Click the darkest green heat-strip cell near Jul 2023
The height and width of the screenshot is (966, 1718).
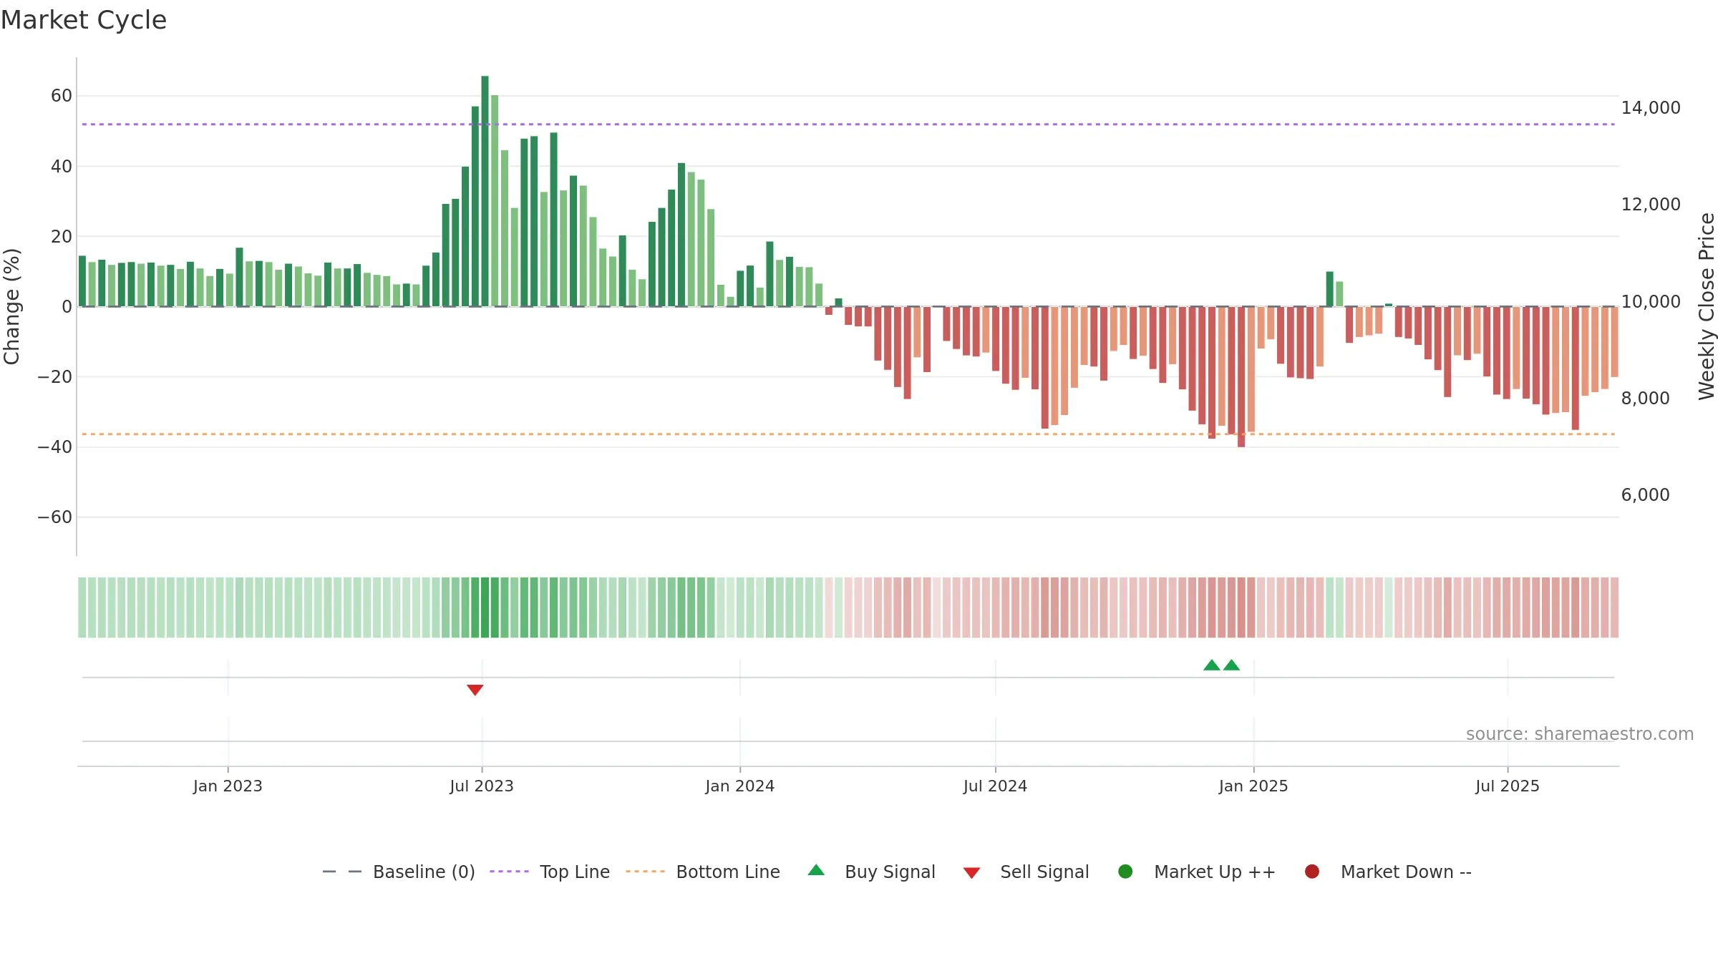(485, 608)
